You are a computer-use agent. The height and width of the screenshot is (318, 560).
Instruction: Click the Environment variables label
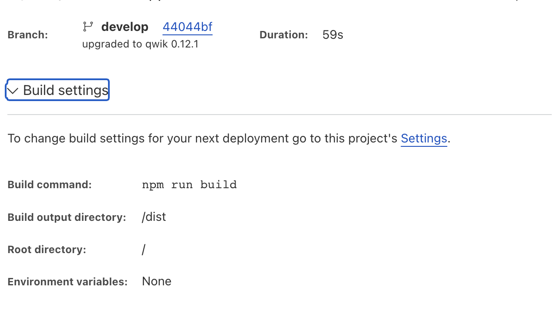(67, 282)
